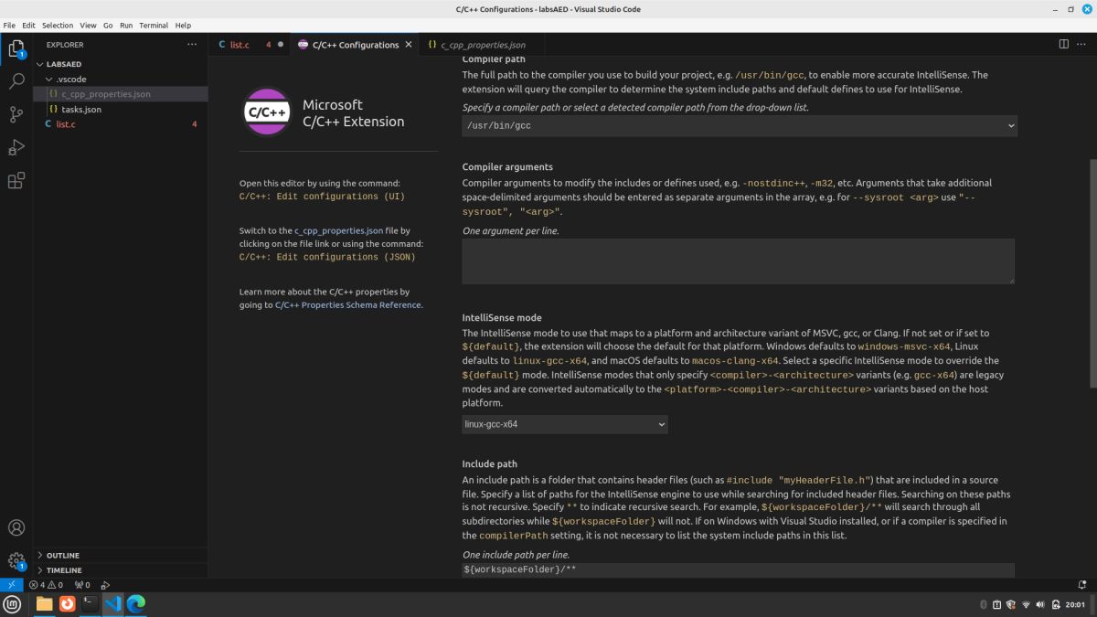Open the Terminal from the taskbar
The image size is (1097, 617).
pyautogui.click(x=90, y=604)
